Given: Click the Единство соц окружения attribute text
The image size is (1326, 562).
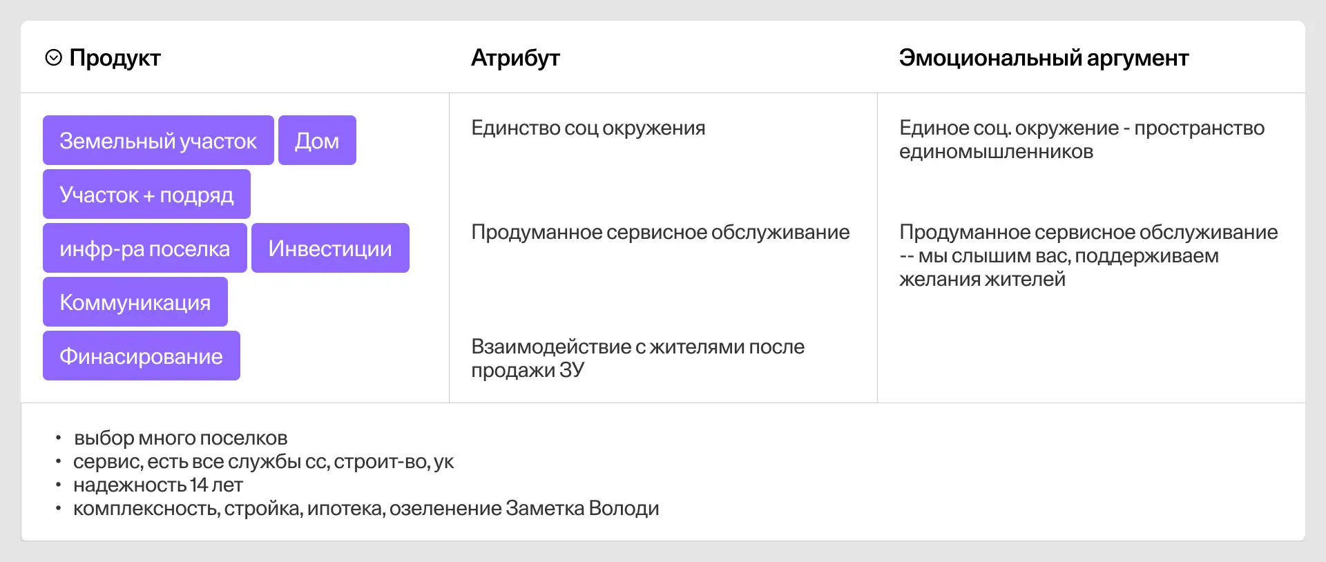Looking at the screenshot, I should click(588, 128).
